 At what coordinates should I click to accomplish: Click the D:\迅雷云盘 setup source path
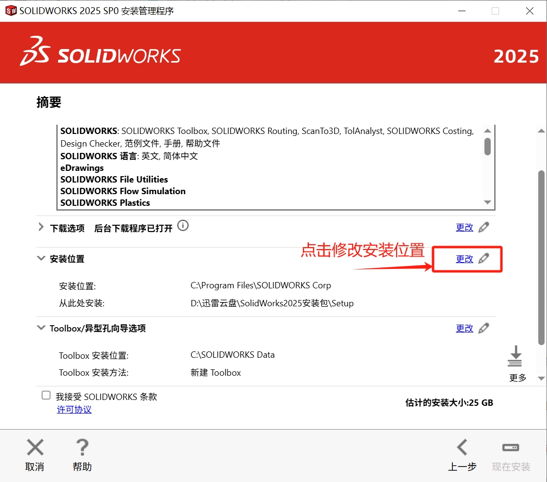(x=272, y=303)
